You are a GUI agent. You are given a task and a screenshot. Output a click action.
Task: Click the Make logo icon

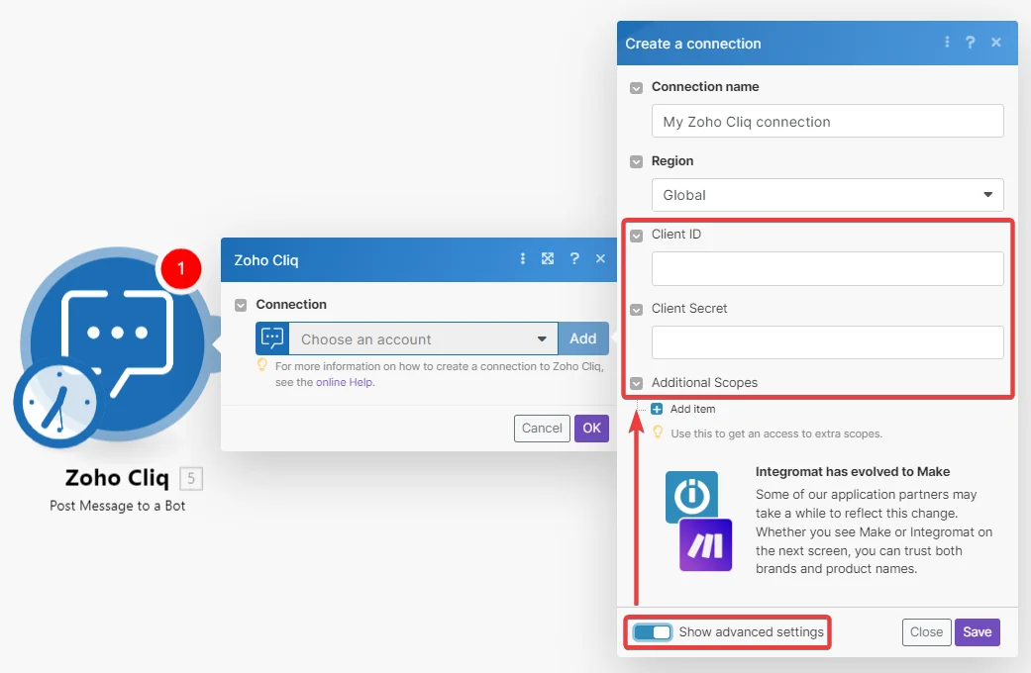(705, 545)
